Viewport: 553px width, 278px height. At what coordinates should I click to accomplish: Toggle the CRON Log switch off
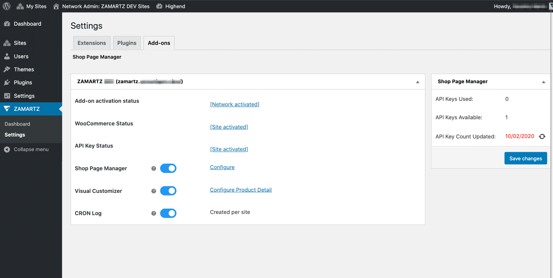click(168, 213)
